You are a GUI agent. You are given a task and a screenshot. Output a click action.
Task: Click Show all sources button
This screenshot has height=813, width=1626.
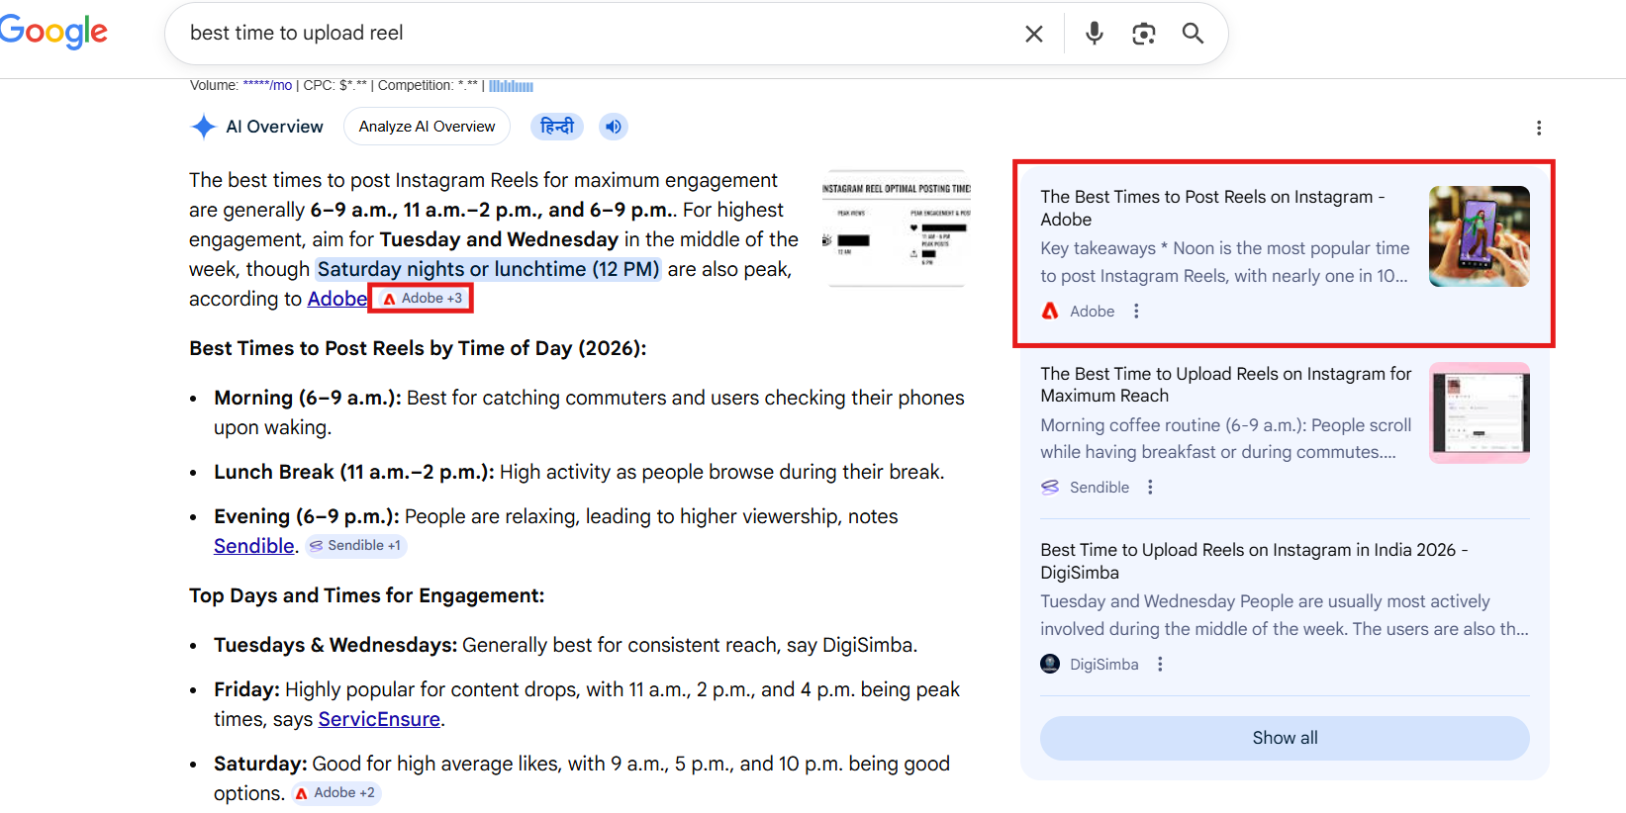coord(1284,738)
